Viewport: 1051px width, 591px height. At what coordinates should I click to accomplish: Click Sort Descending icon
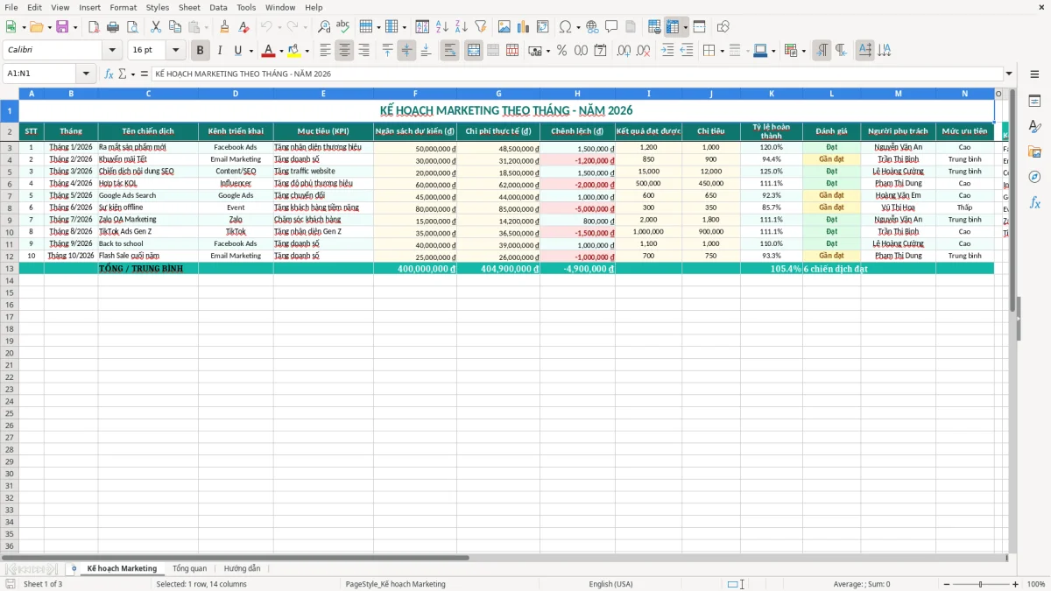click(461, 27)
